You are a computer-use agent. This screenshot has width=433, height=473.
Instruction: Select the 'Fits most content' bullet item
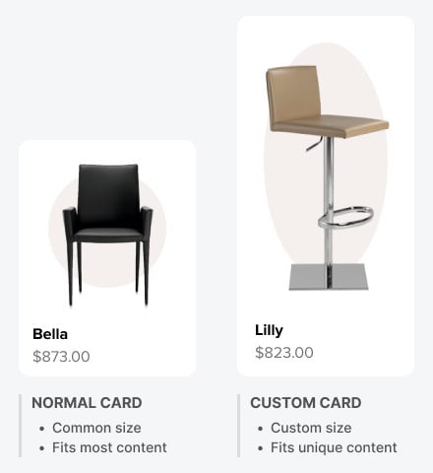[109, 447]
